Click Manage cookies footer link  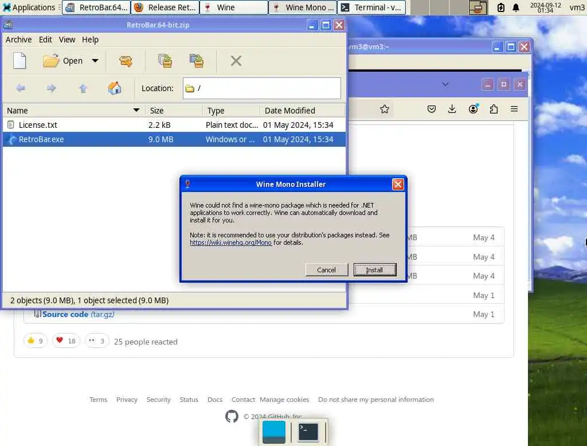pos(284,400)
